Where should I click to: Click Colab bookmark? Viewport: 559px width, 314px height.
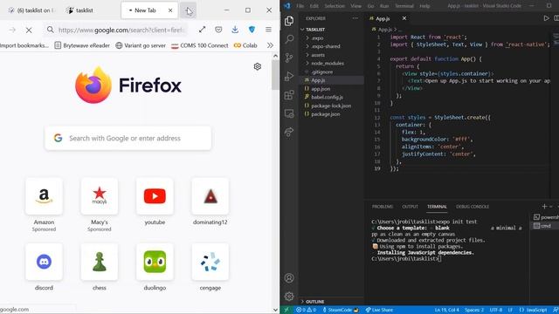point(245,45)
